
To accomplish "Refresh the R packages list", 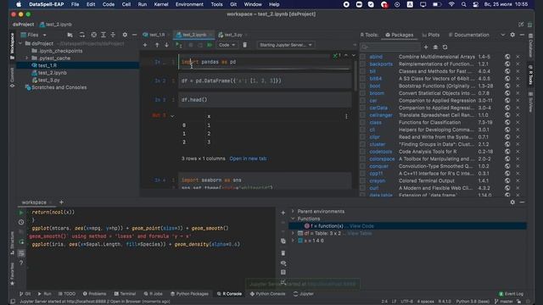I will point(445,47).
